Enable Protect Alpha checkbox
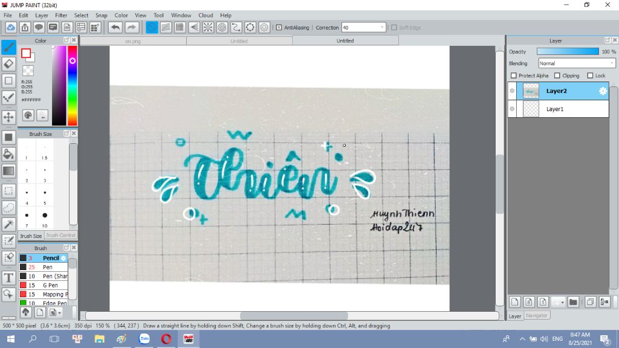619x348 pixels. click(x=514, y=76)
